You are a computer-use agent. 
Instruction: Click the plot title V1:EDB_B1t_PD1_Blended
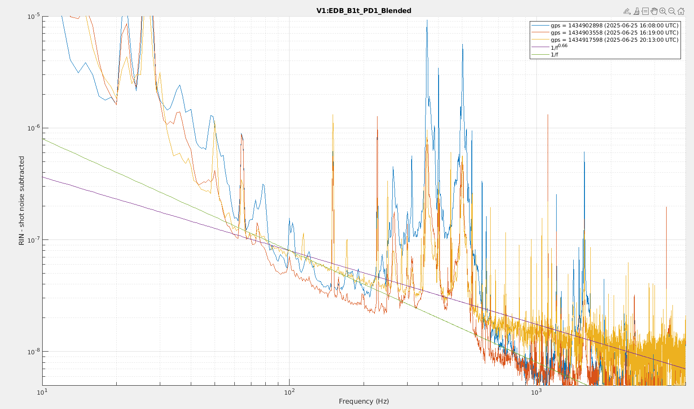point(364,11)
